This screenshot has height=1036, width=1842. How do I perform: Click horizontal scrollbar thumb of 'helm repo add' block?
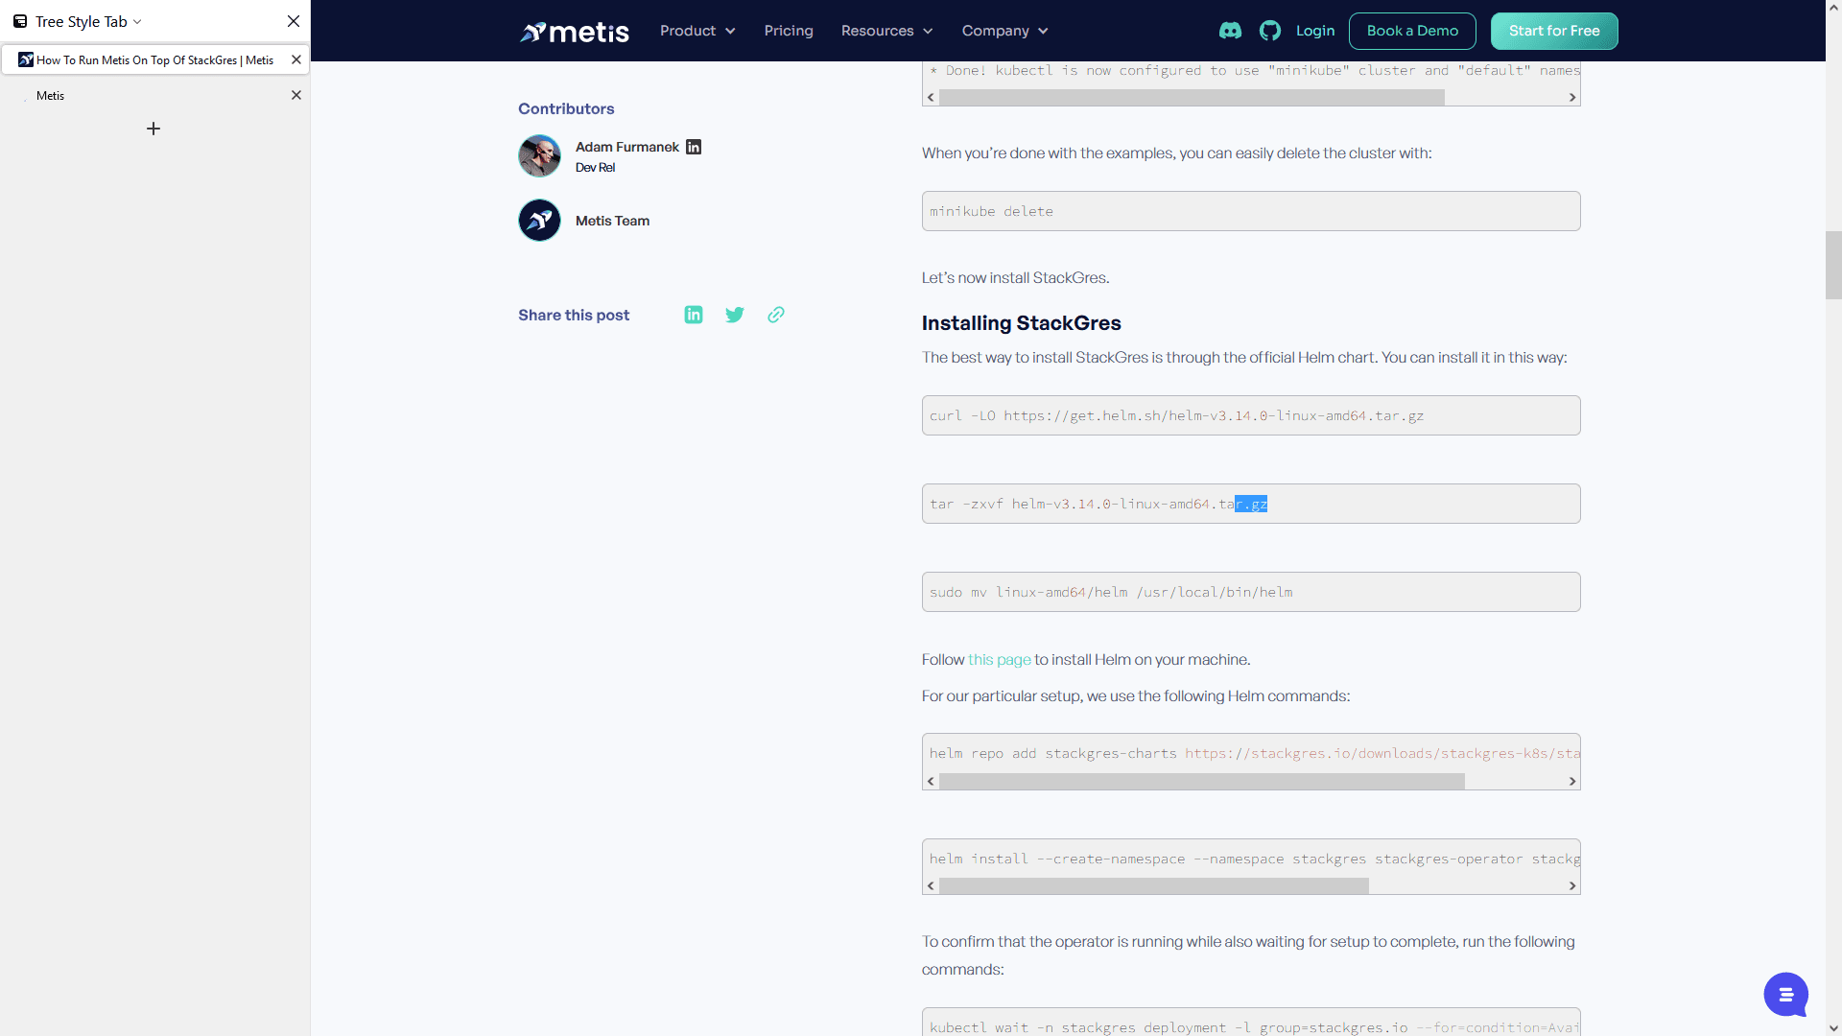pyautogui.click(x=1202, y=782)
